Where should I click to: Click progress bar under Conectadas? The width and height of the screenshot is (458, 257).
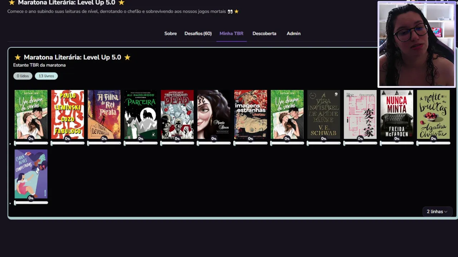tap(31, 203)
